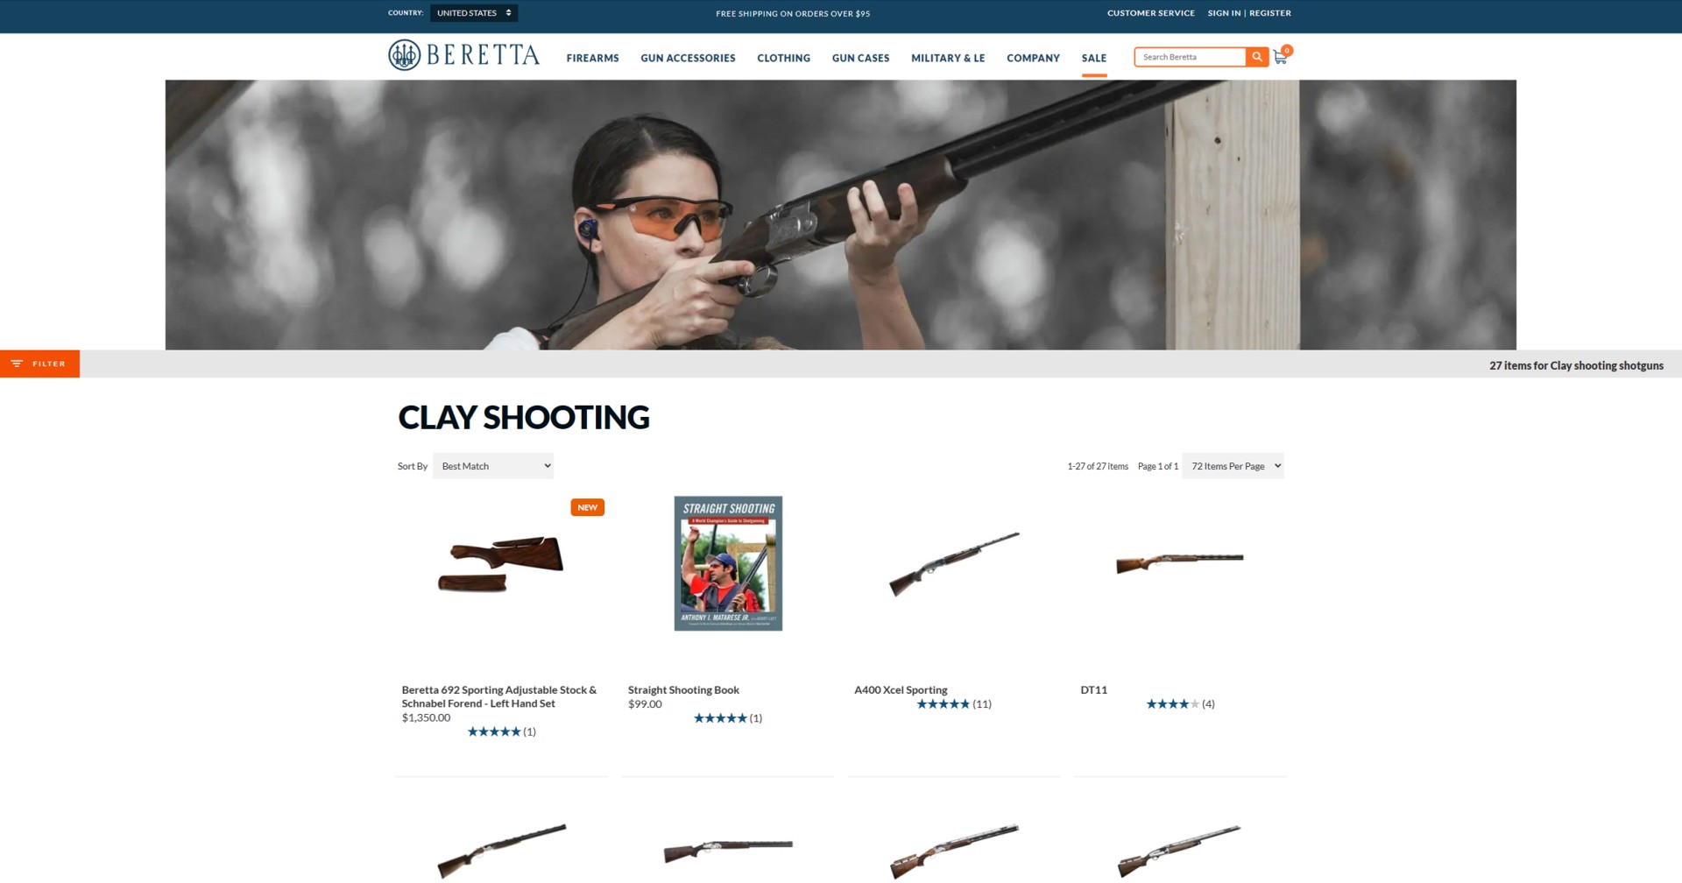Click the Customer Service link
Screen dimensions: 1682x883
pyautogui.click(x=1150, y=13)
